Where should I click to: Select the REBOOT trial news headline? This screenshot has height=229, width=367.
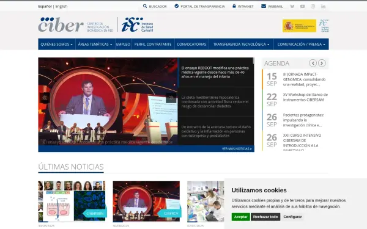tap(215, 72)
